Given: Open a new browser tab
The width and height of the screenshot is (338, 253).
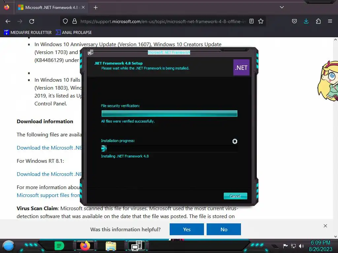Looking at the screenshot, I should pyautogui.click(x=95, y=8).
